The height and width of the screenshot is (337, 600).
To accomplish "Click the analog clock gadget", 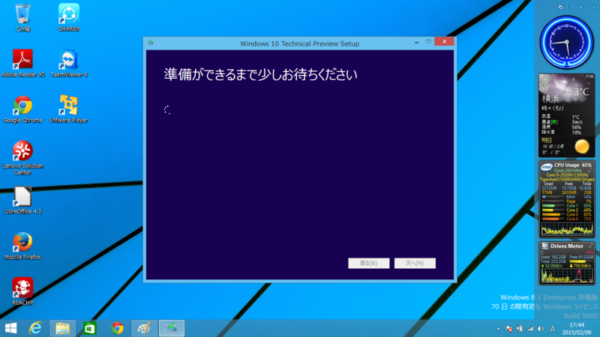I will (x=567, y=43).
